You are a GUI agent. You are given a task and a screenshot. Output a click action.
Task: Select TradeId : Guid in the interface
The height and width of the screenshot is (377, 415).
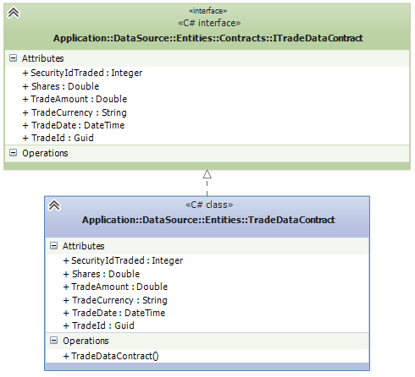click(x=58, y=138)
